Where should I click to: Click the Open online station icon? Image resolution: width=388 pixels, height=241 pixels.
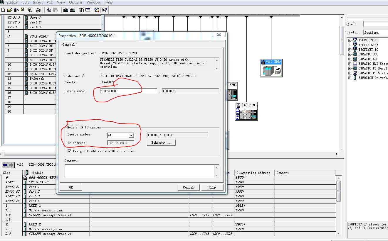pyautogui.click(x=16, y=10)
